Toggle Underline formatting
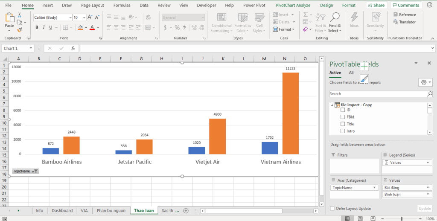The height and width of the screenshot is (221, 437). coord(50,27)
